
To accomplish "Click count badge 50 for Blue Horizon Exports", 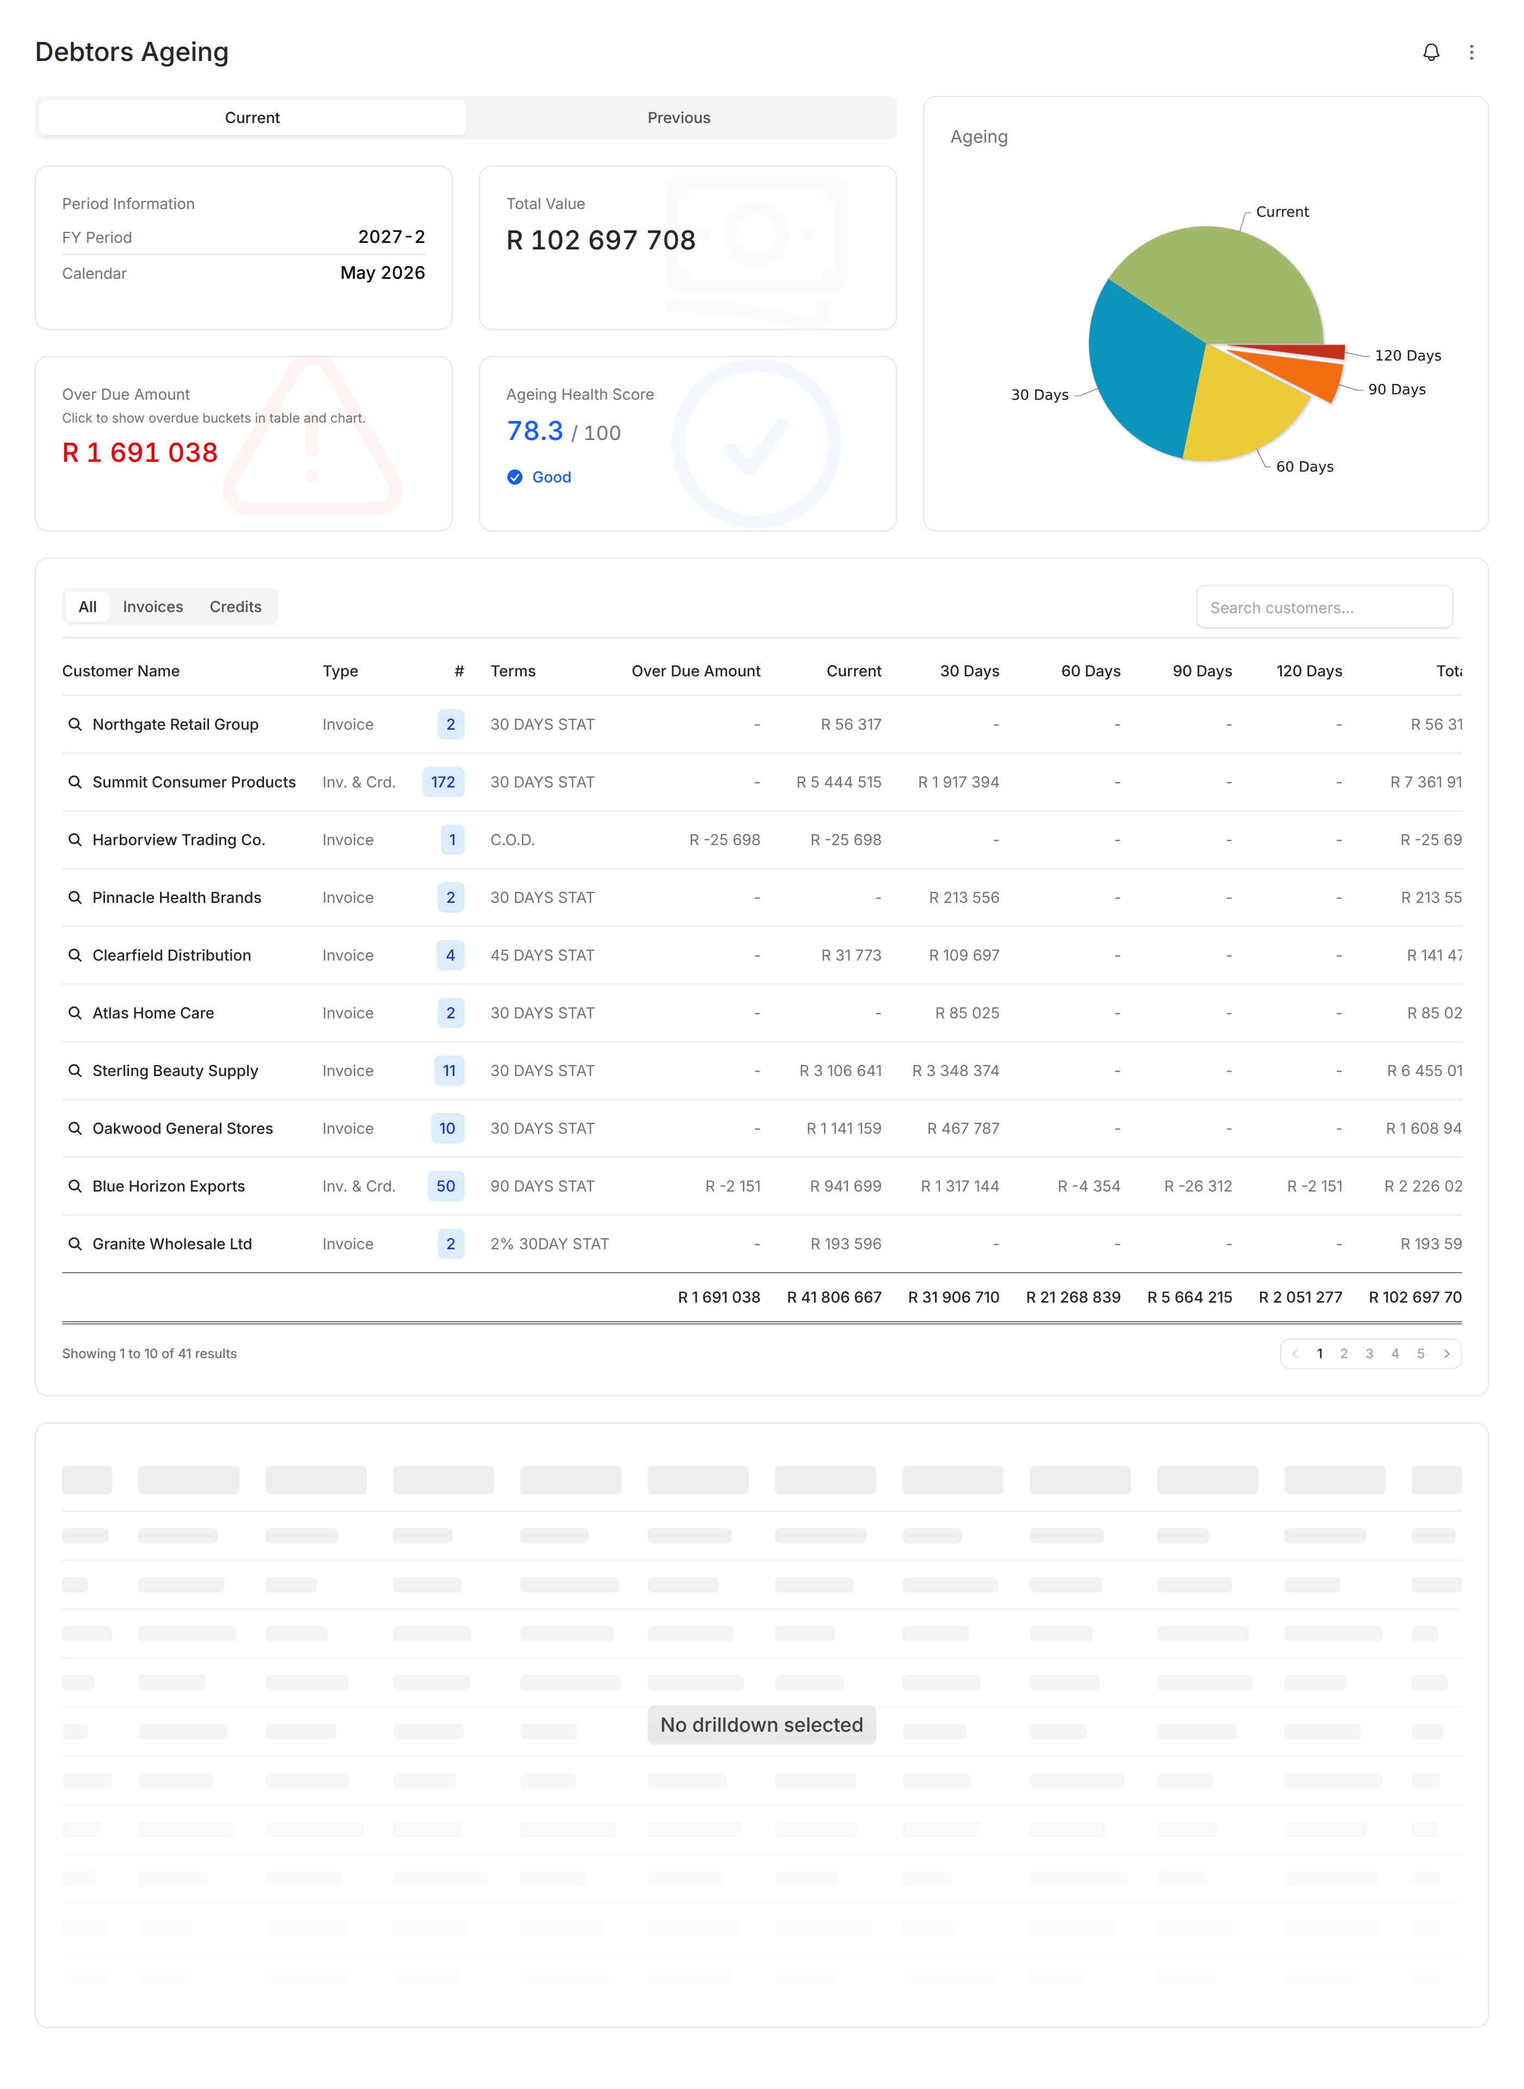I will tap(446, 1186).
